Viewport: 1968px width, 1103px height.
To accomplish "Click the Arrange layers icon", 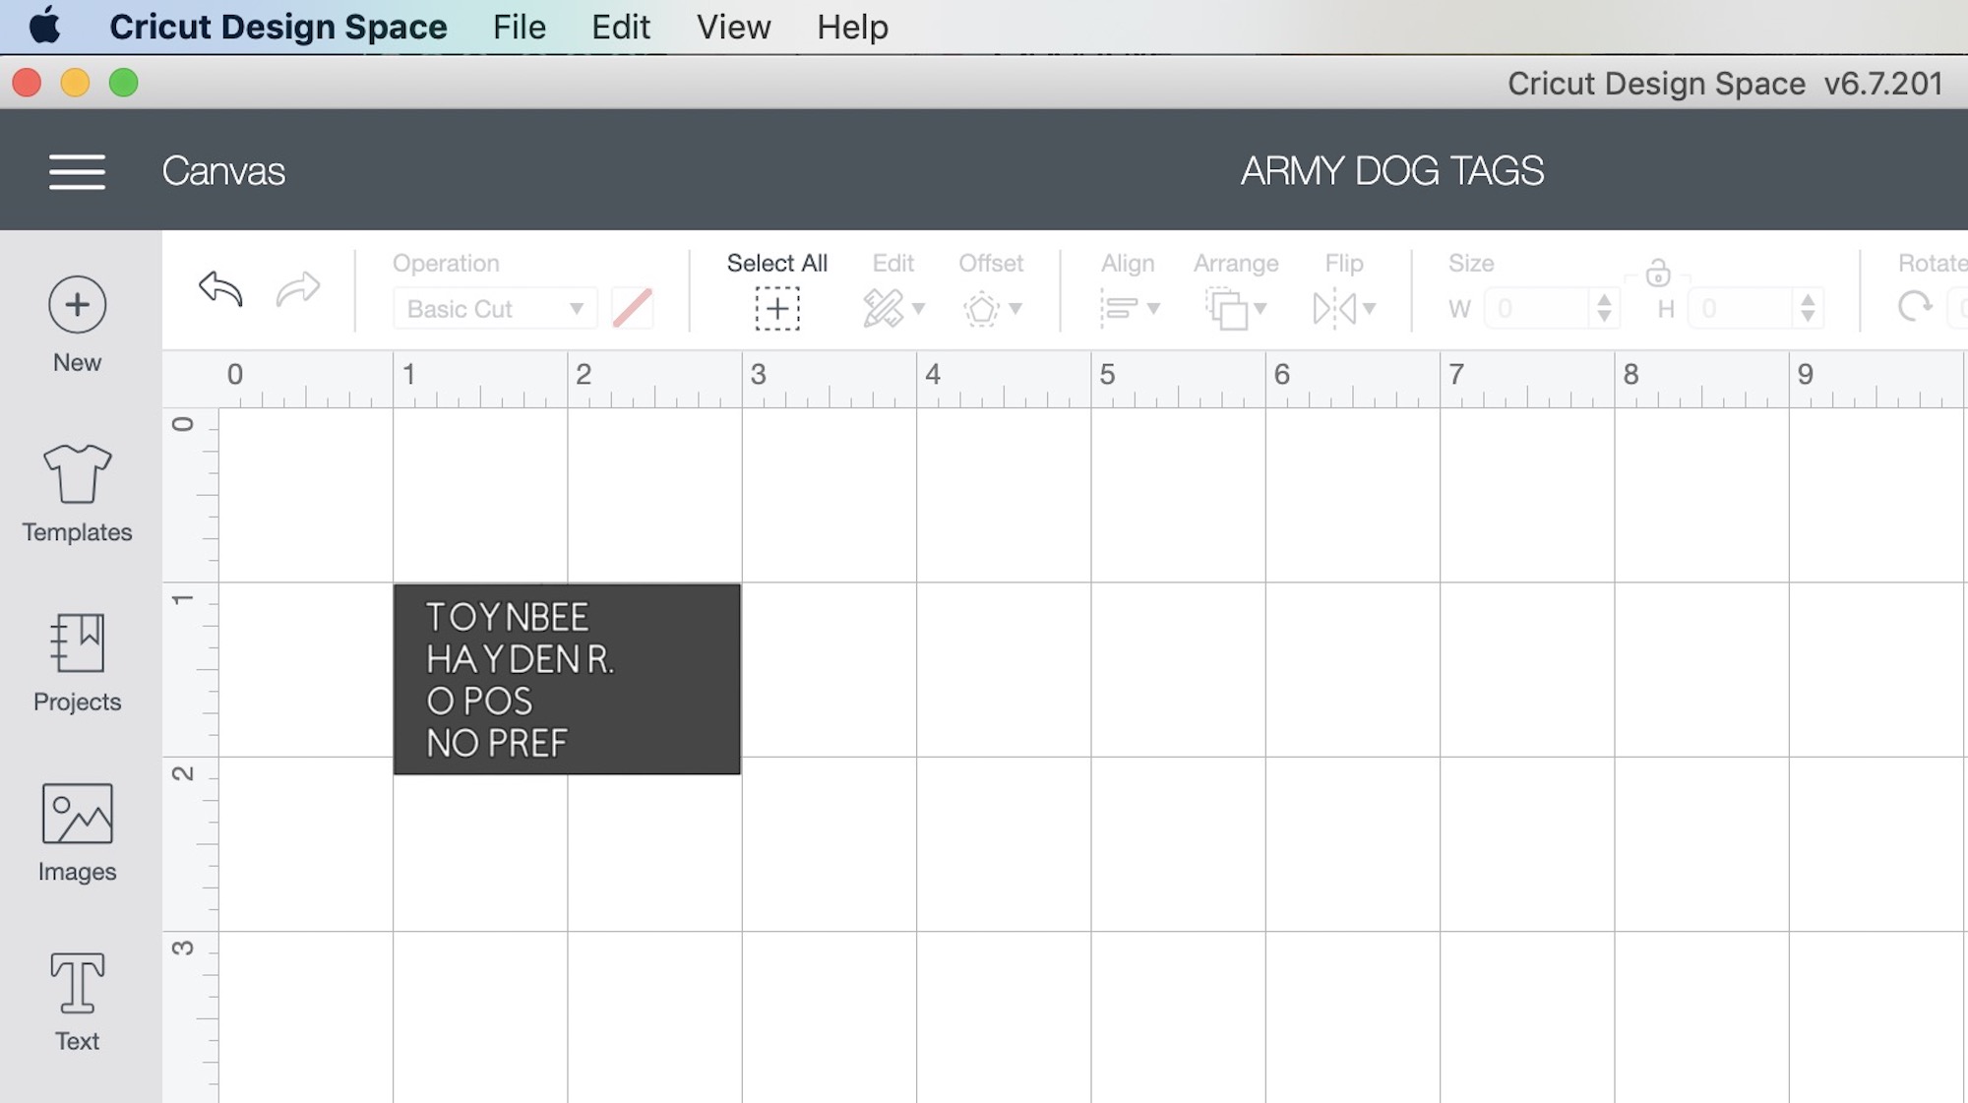I will pos(1227,309).
